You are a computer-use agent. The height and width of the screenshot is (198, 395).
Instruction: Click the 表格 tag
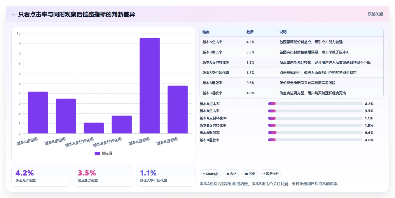point(231,174)
